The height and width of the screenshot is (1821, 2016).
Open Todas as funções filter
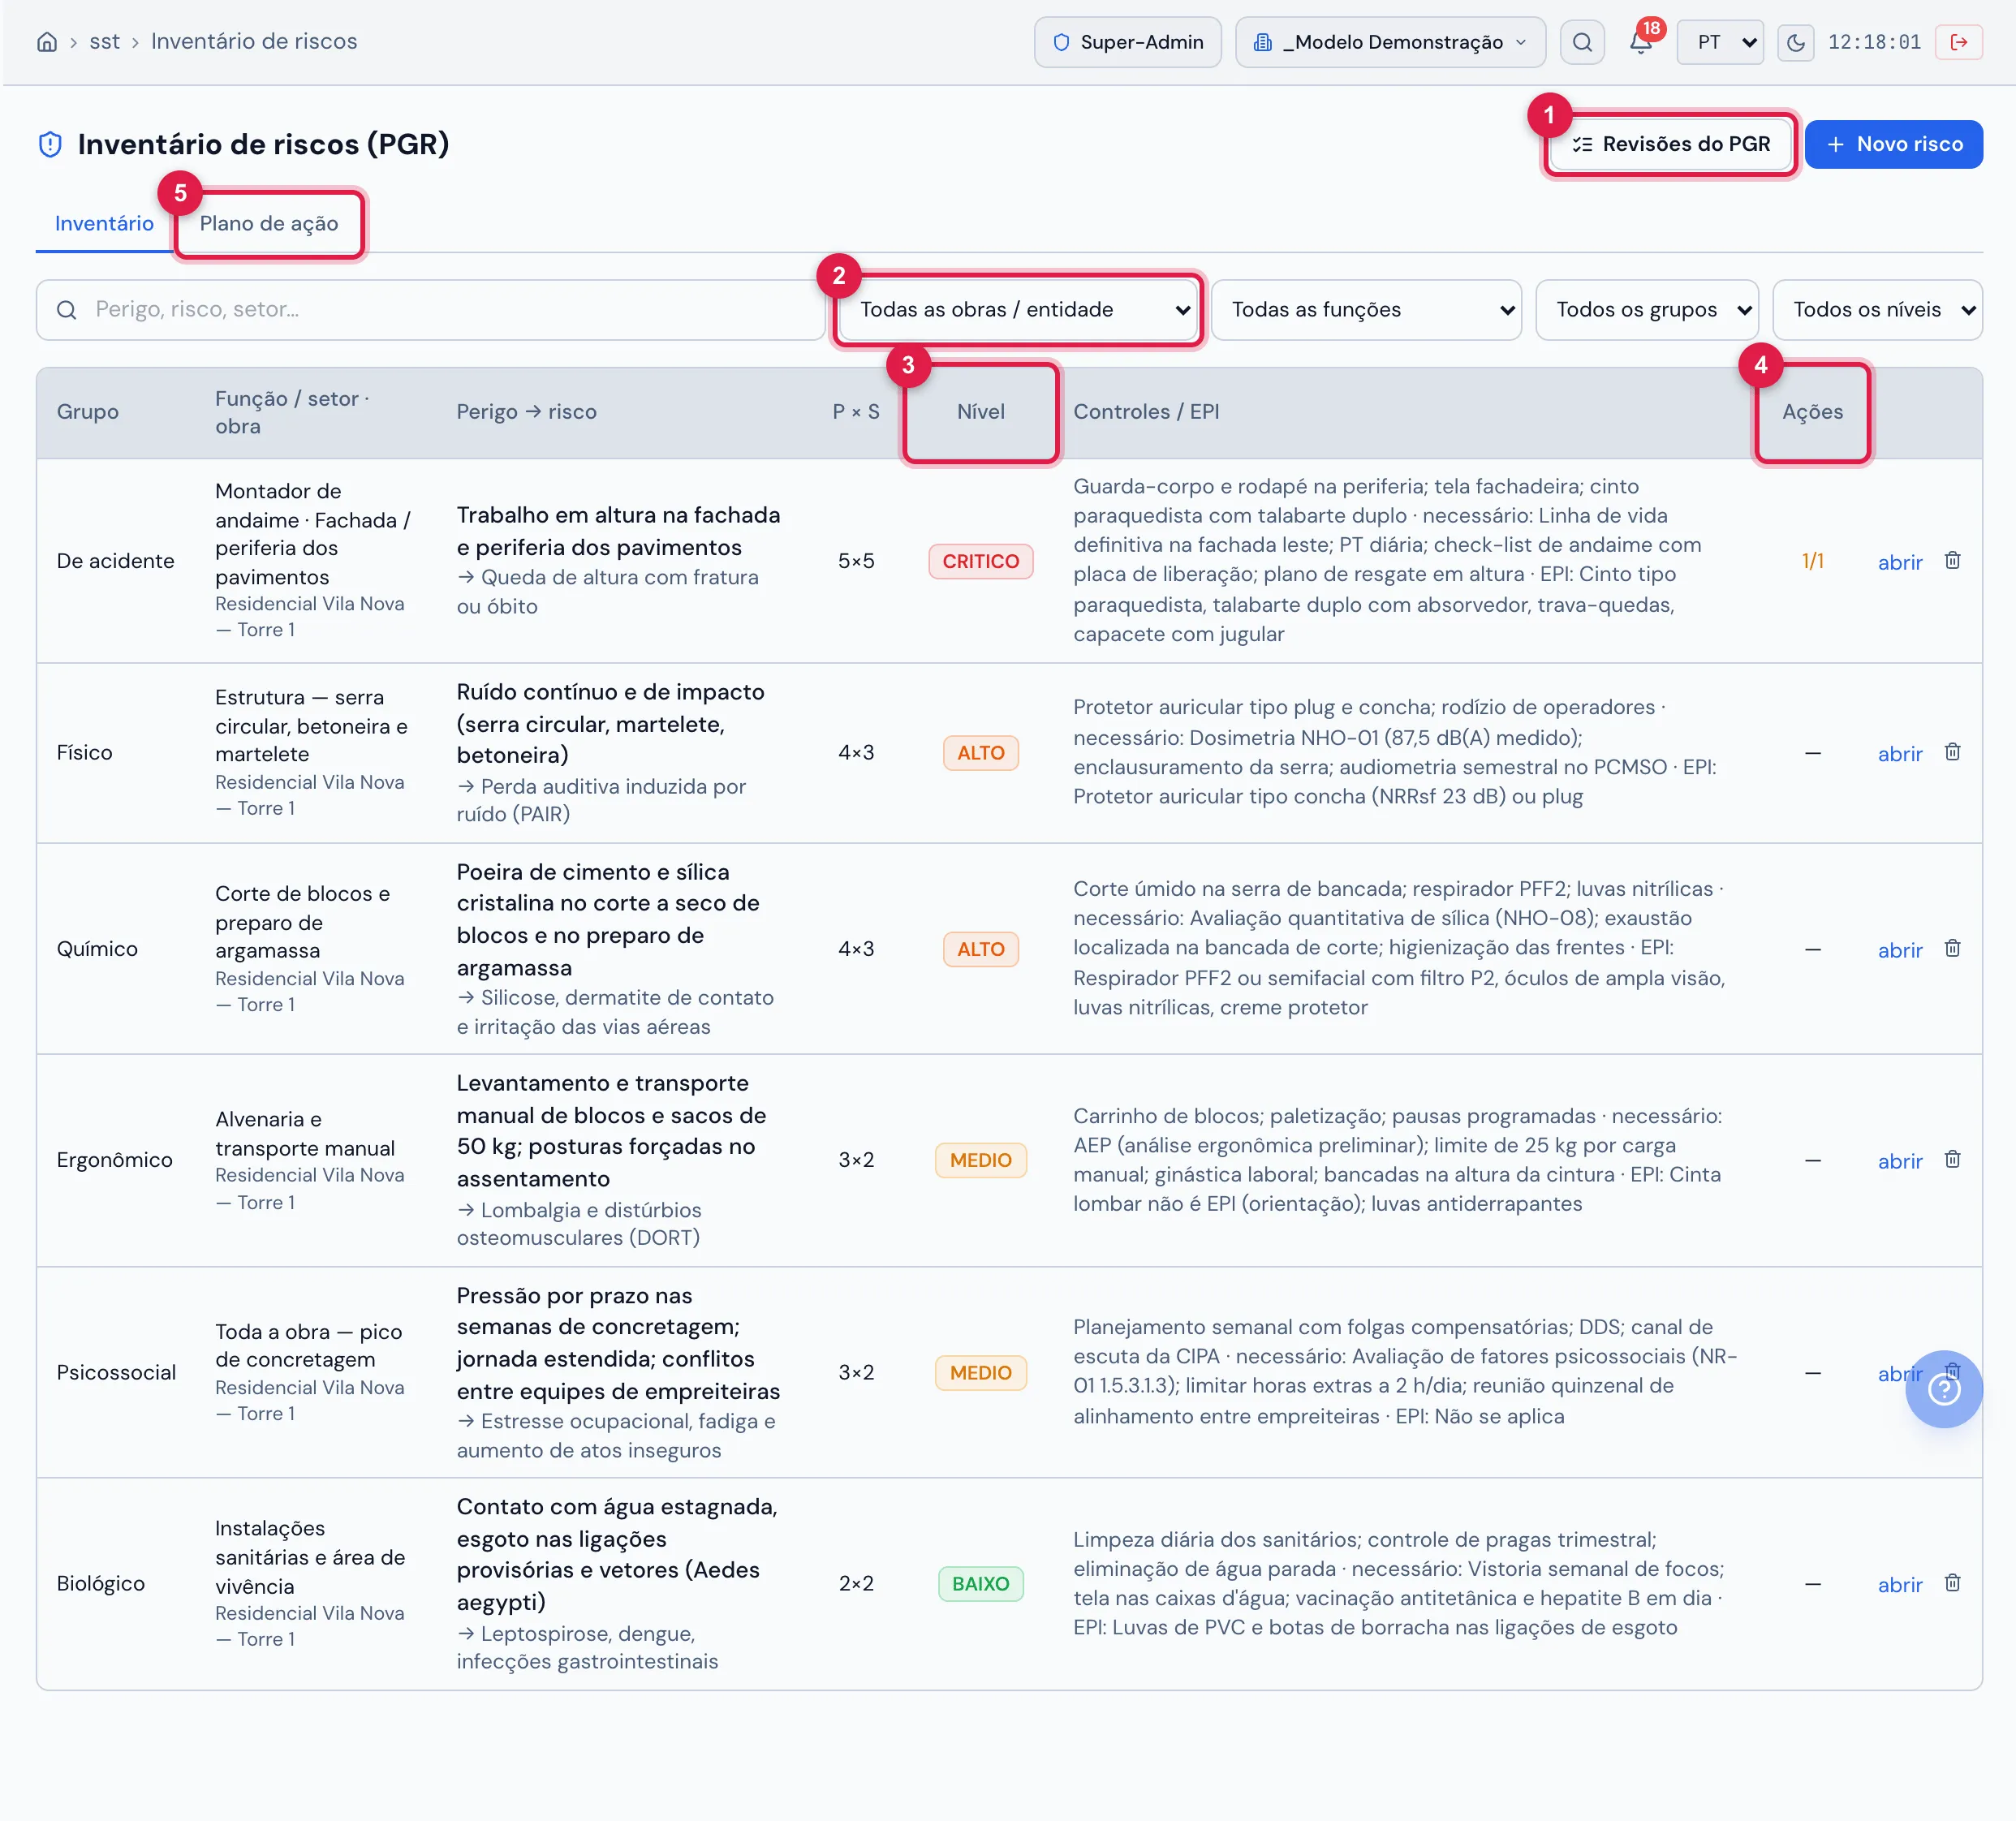click(1366, 310)
